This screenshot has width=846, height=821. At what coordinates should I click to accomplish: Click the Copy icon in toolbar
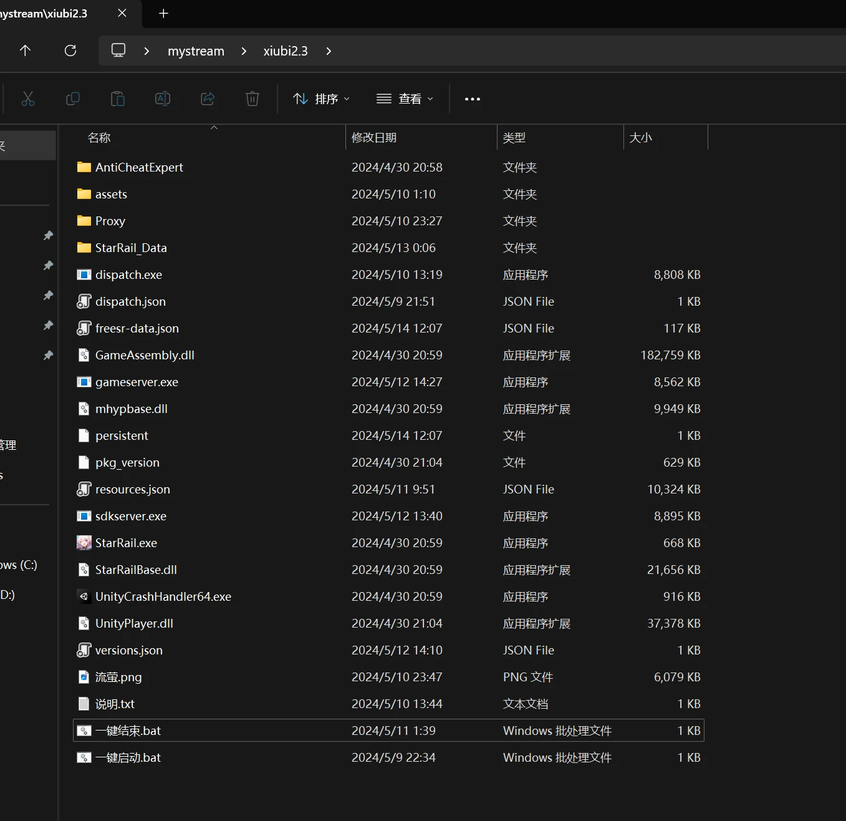pos(73,99)
